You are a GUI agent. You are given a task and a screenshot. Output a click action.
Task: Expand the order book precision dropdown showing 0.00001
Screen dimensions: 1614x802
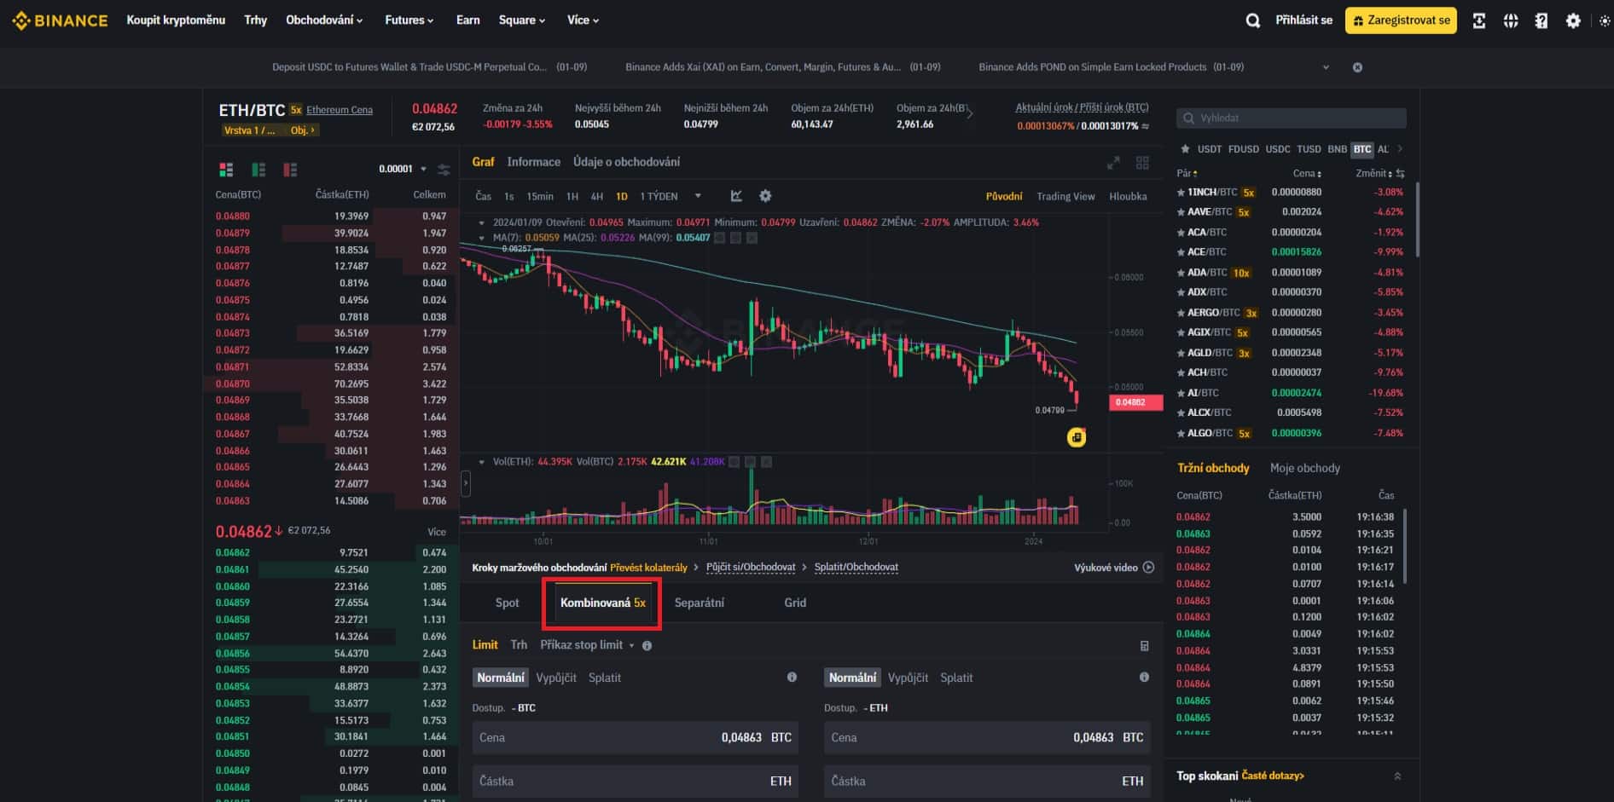pyautogui.click(x=402, y=169)
